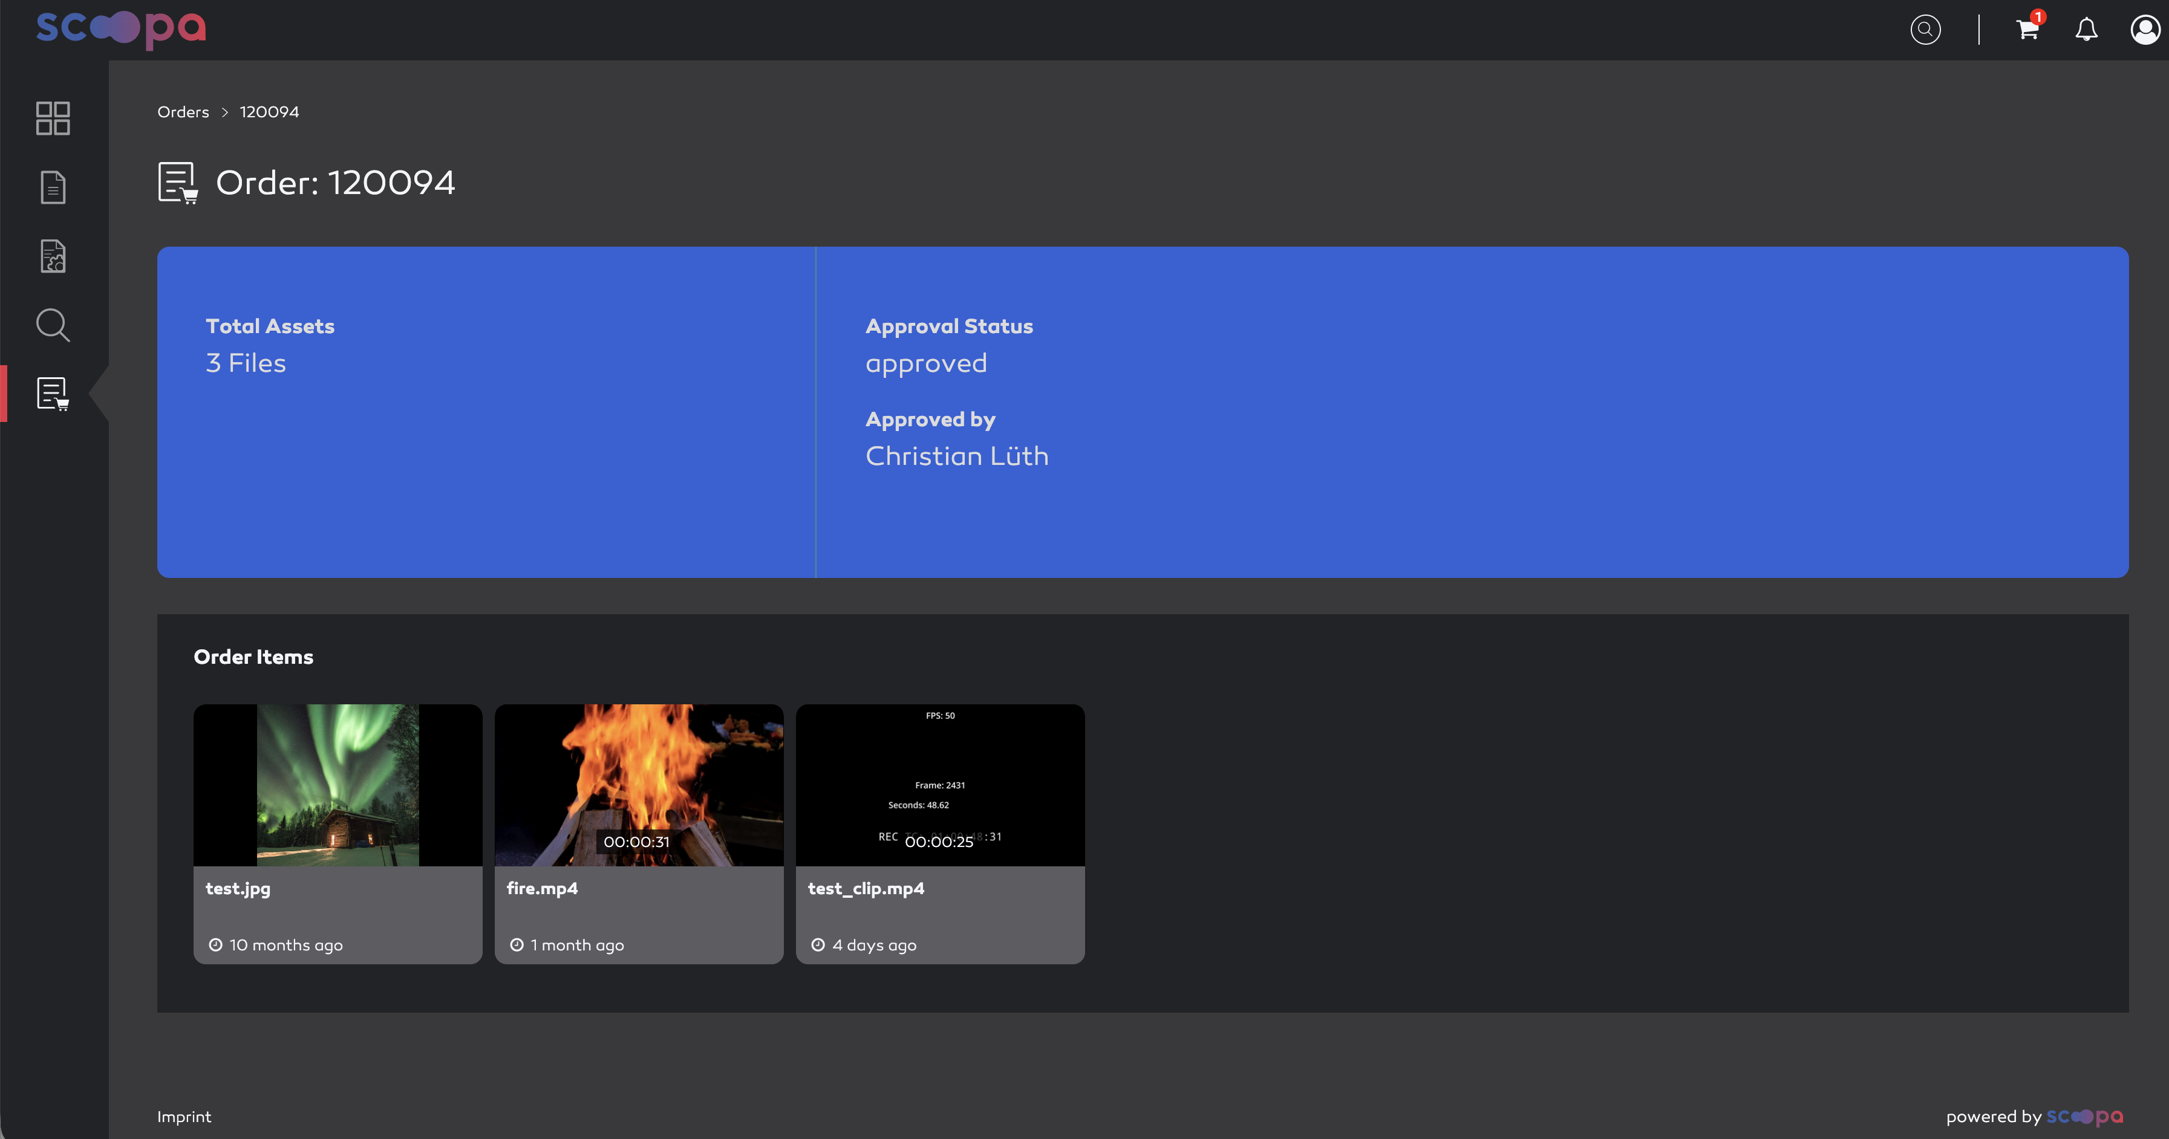Open the dashboard grid icon in sidebar

click(53, 118)
